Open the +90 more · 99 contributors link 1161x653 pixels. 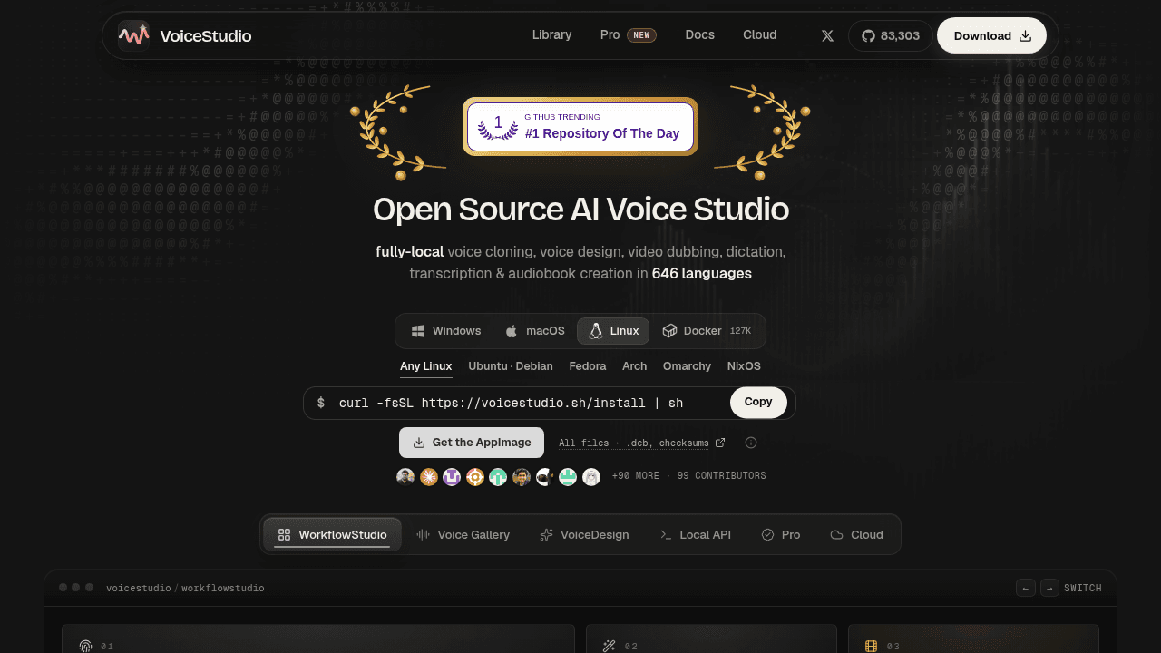689,476
